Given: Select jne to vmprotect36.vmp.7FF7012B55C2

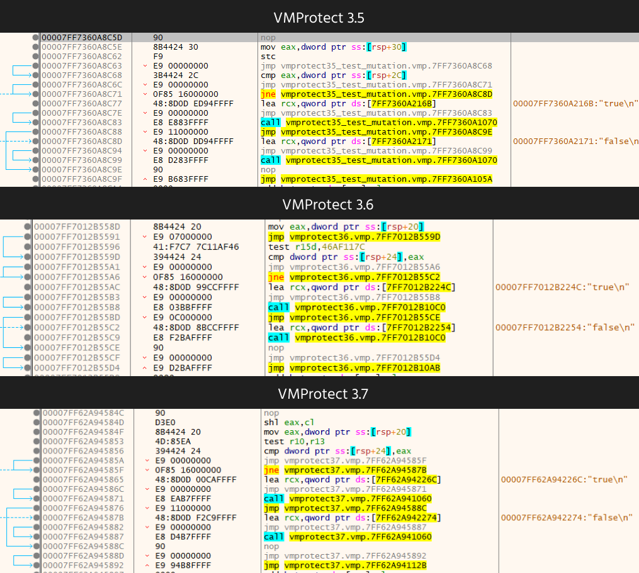Looking at the screenshot, I should (x=354, y=277).
